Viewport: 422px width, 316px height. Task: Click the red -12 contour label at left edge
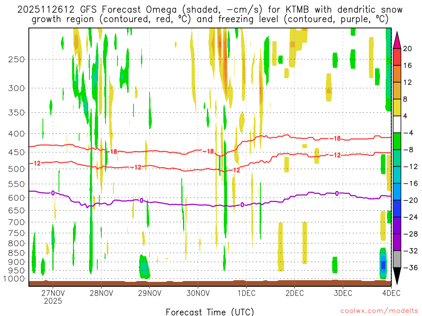pos(35,163)
